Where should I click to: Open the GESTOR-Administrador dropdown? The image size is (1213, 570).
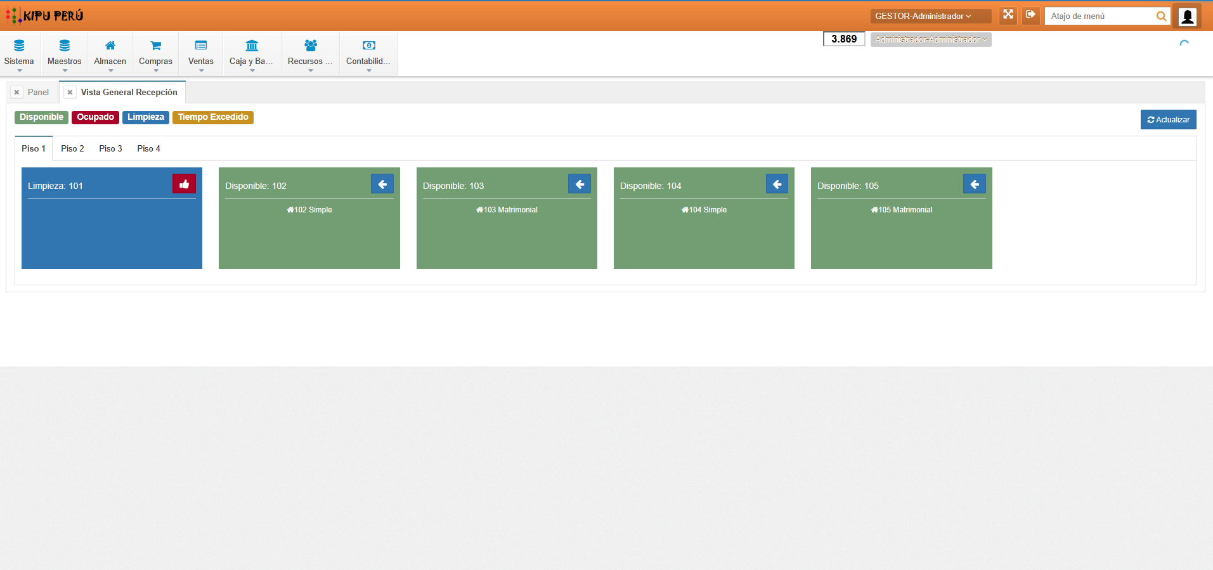[x=930, y=16]
